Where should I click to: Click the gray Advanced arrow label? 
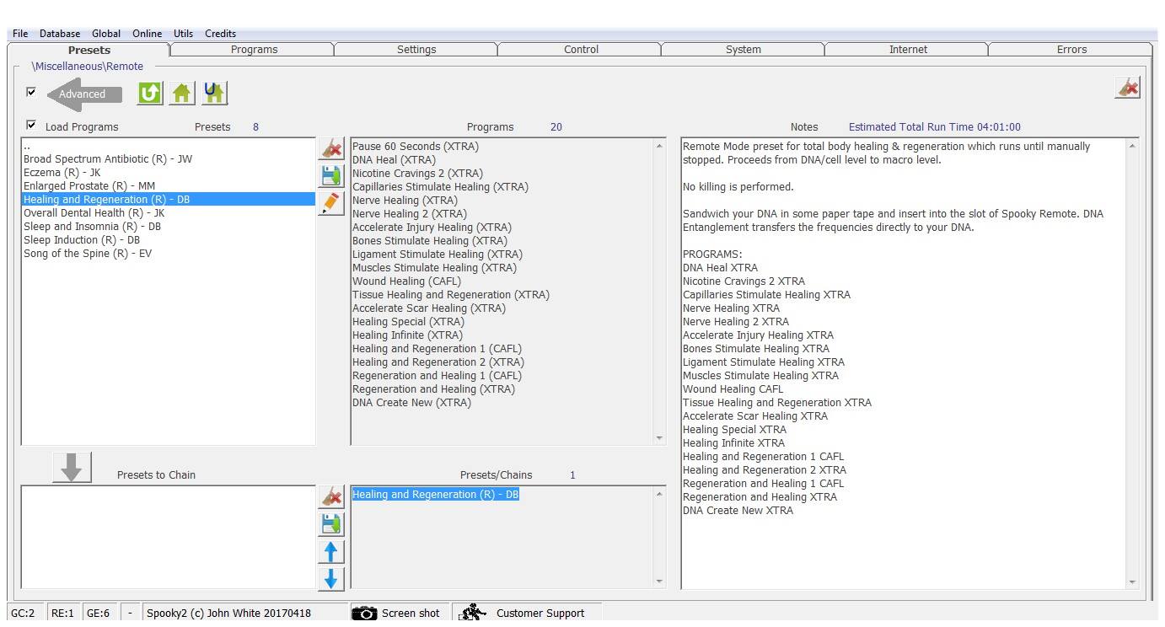tap(84, 94)
